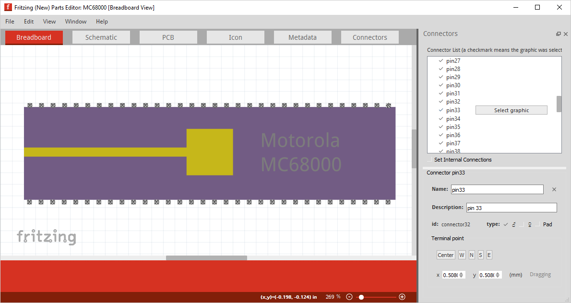Increase the x terminal coordinate stepper
Viewport: 571px width, 303px height.
(x=462, y=272)
